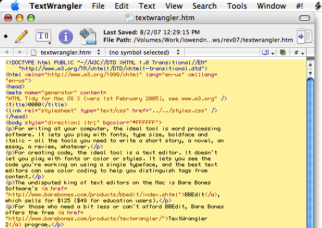This screenshot has width=322, height=228.
Task: Open the TextWrangler application menu
Action: click(55, 6)
